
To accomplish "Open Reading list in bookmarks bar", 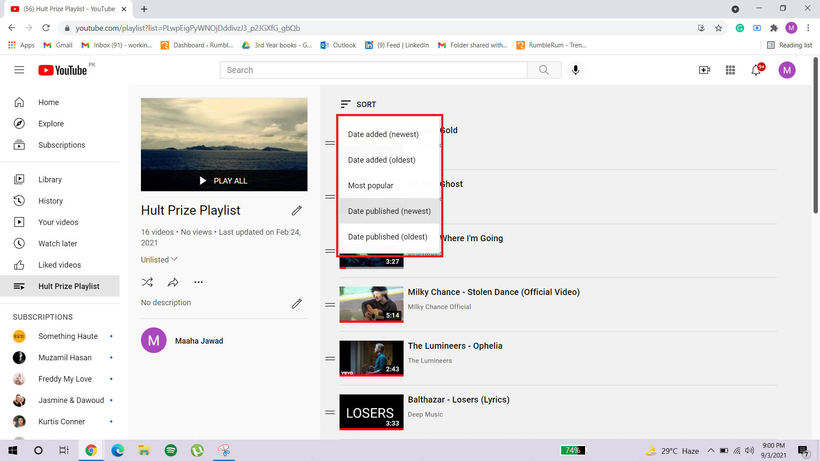I will tap(790, 45).
